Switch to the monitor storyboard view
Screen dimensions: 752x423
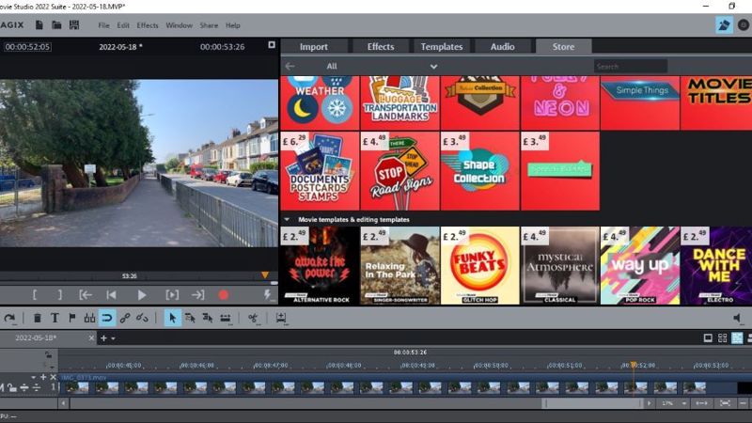coord(708,338)
